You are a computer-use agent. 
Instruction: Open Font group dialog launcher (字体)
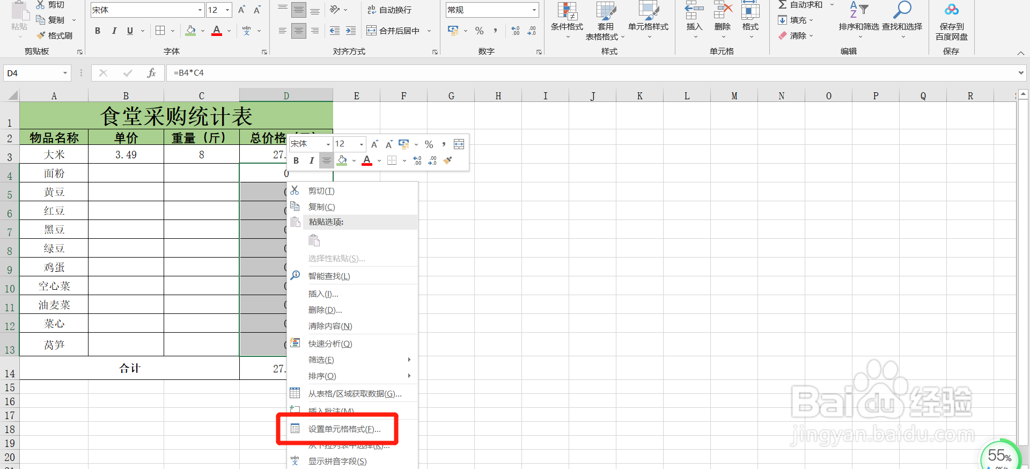(264, 52)
